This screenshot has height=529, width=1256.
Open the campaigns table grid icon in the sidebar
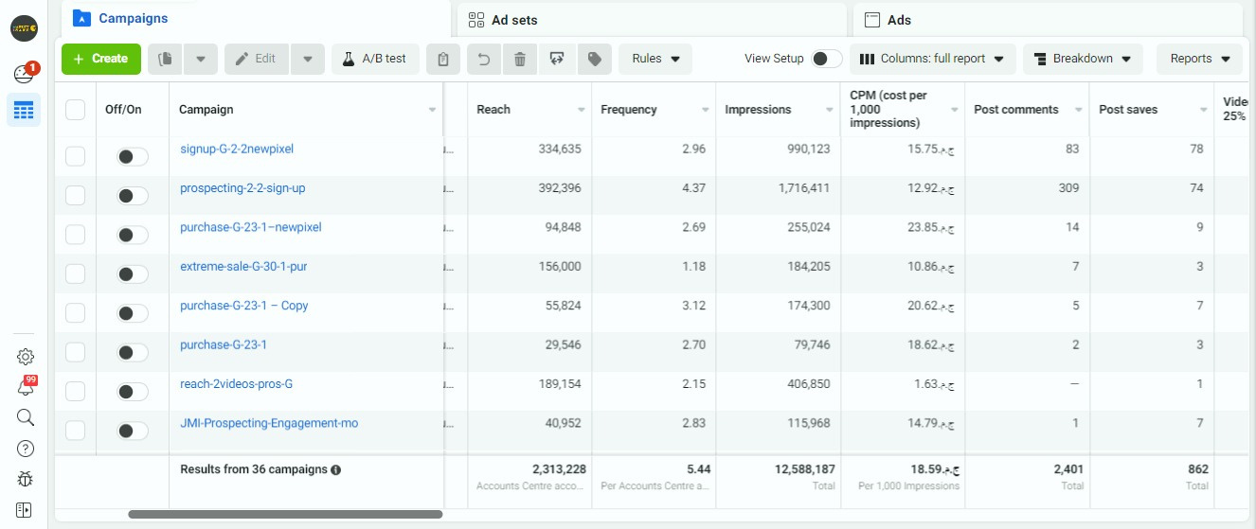pos(24,111)
